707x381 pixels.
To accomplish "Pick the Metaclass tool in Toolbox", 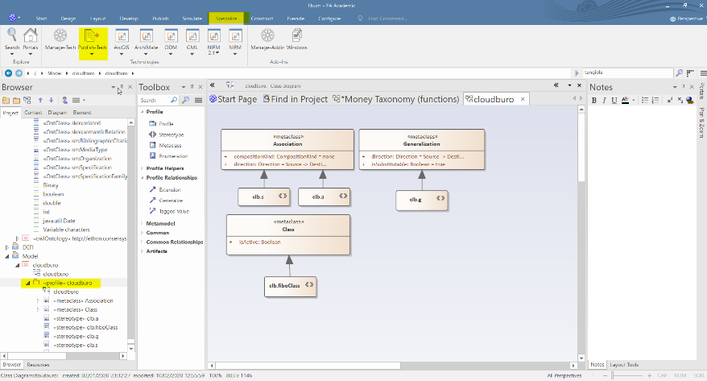I will 168,145.
